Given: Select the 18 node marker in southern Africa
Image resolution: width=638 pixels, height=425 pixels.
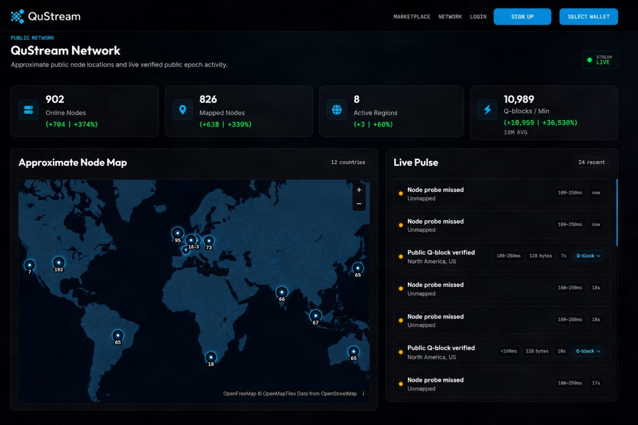Looking at the screenshot, I should tap(211, 357).
